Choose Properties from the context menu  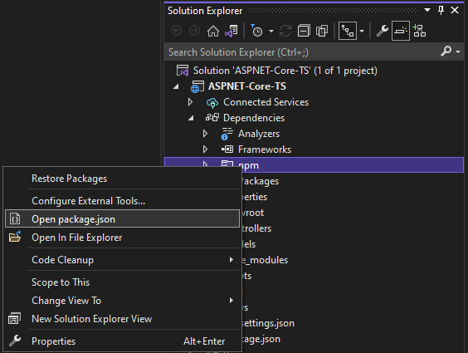pos(122,341)
